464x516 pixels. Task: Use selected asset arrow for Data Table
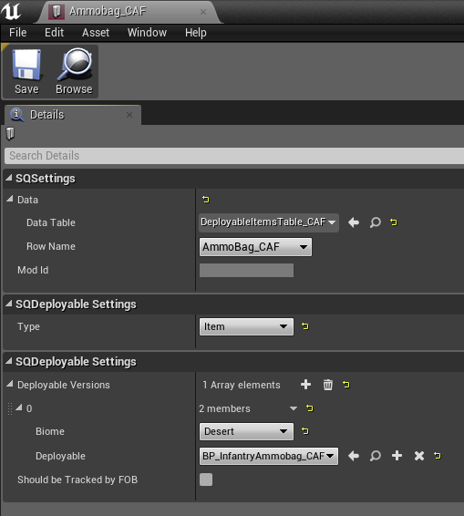point(354,222)
